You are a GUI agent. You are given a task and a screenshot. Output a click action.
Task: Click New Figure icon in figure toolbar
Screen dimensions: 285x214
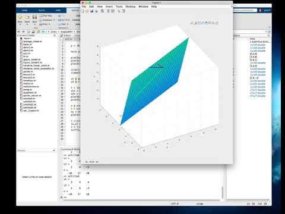pyautogui.click(x=83, y=11)
